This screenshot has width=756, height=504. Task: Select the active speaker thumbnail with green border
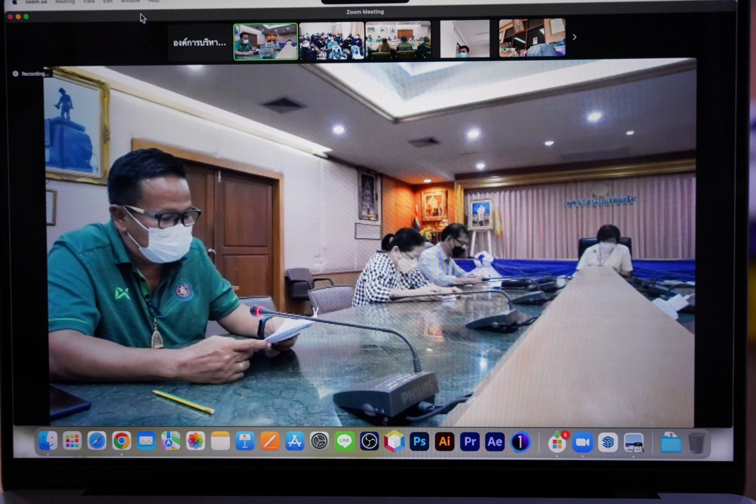pyautogui.click(x=265, y=42)
